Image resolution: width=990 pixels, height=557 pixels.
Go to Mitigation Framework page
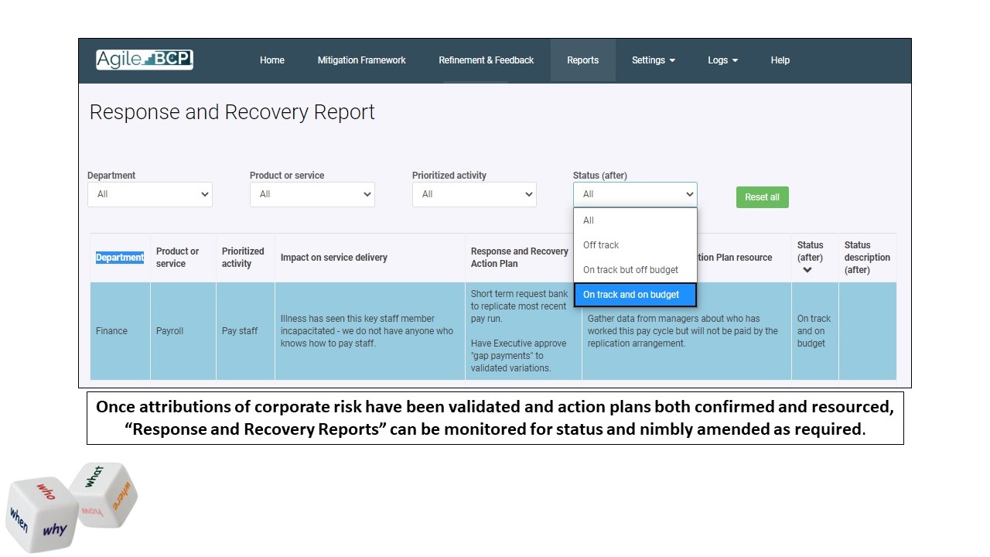coord(361,60)
